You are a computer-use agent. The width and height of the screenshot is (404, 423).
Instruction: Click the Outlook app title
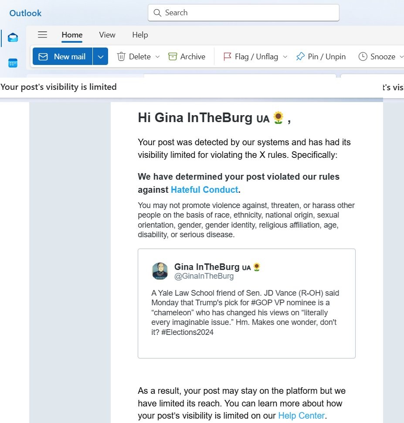(25, 13)
